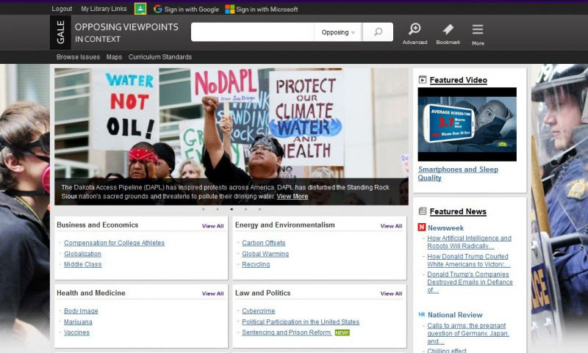View All Energy and Environmentalism

point(391,226)
